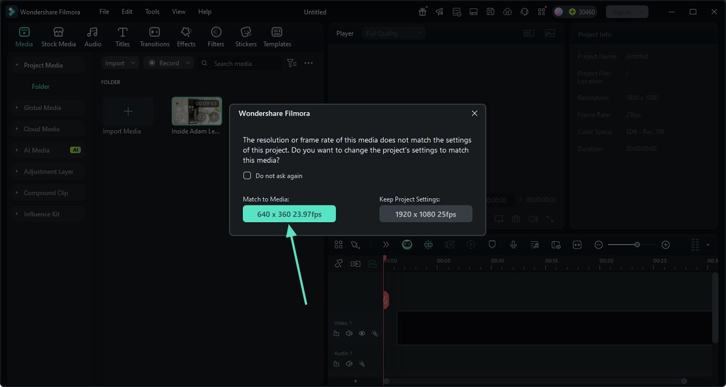Click the task list icon in title bar
The width and height of the screenshot is (726, 387).
[x=457, y=12]
